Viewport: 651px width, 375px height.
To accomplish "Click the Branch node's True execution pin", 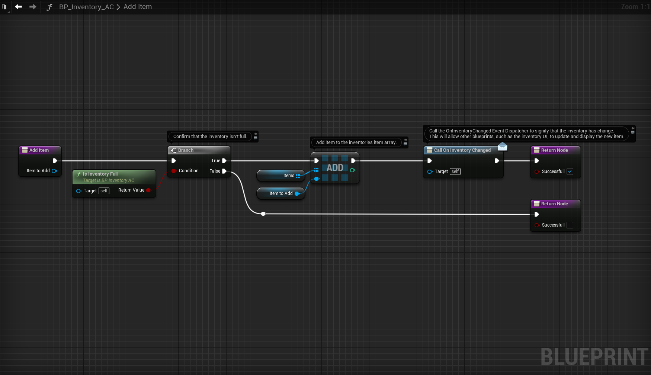I will click(224, 161).
